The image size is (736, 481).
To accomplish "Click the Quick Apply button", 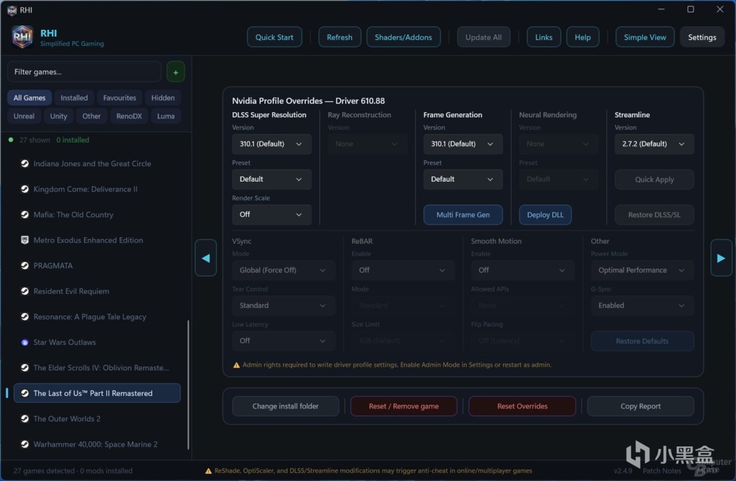I will [654, 180].
